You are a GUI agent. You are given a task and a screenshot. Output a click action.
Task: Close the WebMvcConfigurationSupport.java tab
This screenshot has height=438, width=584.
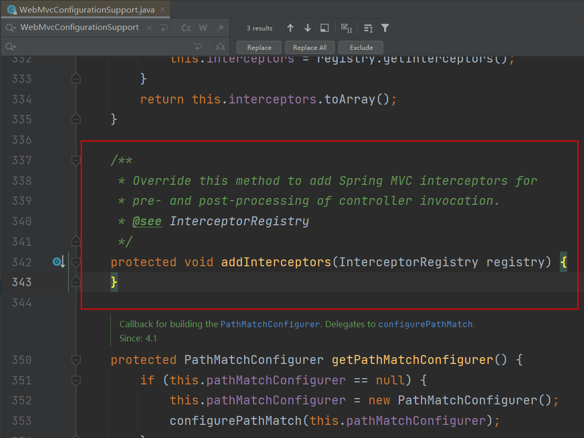[x=163, y=9]
